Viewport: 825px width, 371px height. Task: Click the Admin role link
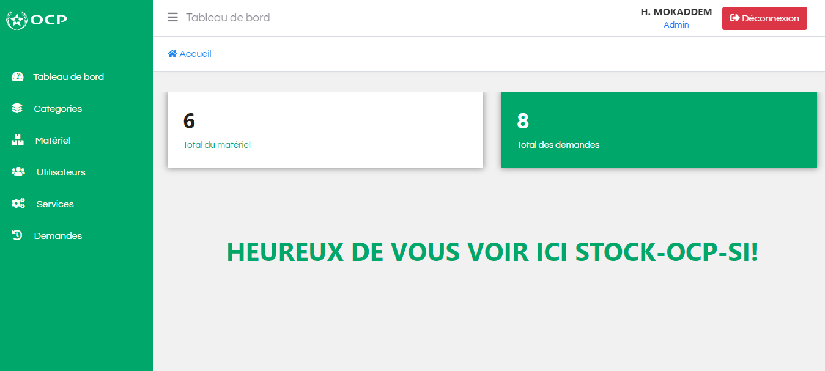pos(676,25)
